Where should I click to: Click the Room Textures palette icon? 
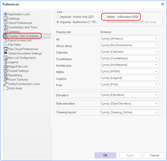pos(6,80)
